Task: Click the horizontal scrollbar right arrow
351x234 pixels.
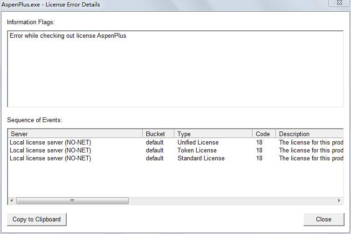Action: [x=339, y=200]
